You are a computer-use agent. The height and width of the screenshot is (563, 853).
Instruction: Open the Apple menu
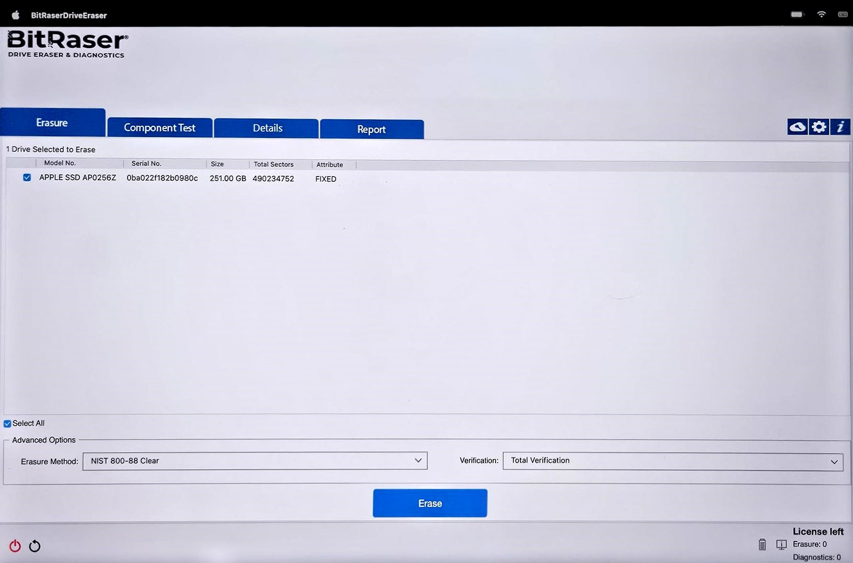16,15
